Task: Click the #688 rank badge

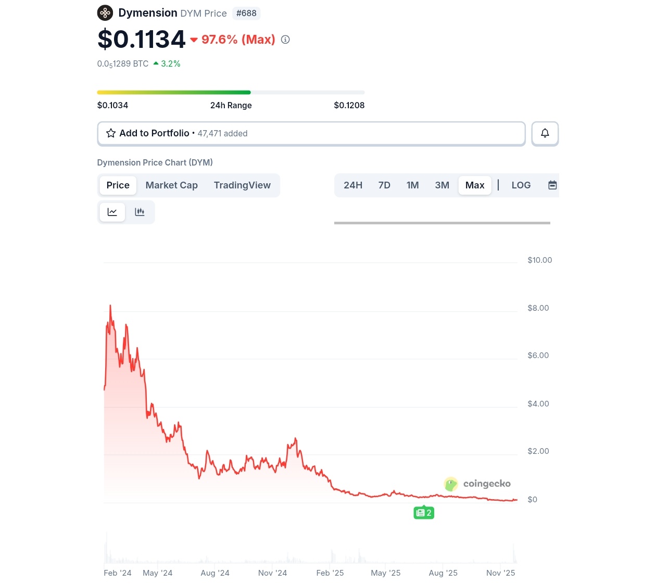Action: point(246,14)
